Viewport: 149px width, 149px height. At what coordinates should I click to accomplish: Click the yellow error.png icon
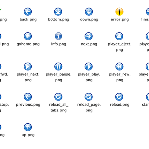(119, 12)
